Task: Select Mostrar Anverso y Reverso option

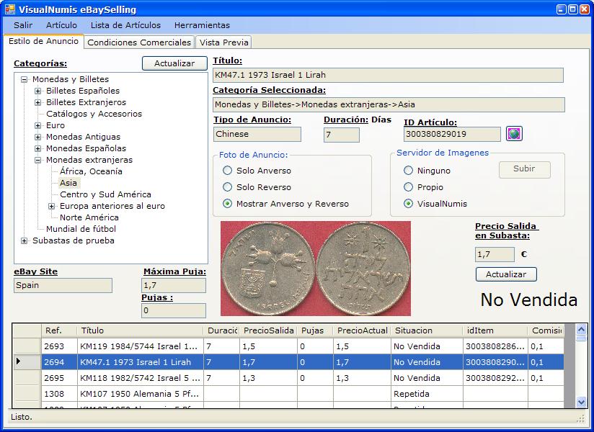Action: coord(227,204)
